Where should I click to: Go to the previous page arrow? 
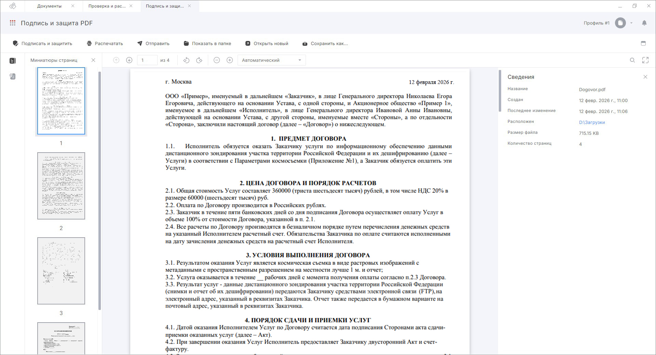pos(116,60)
